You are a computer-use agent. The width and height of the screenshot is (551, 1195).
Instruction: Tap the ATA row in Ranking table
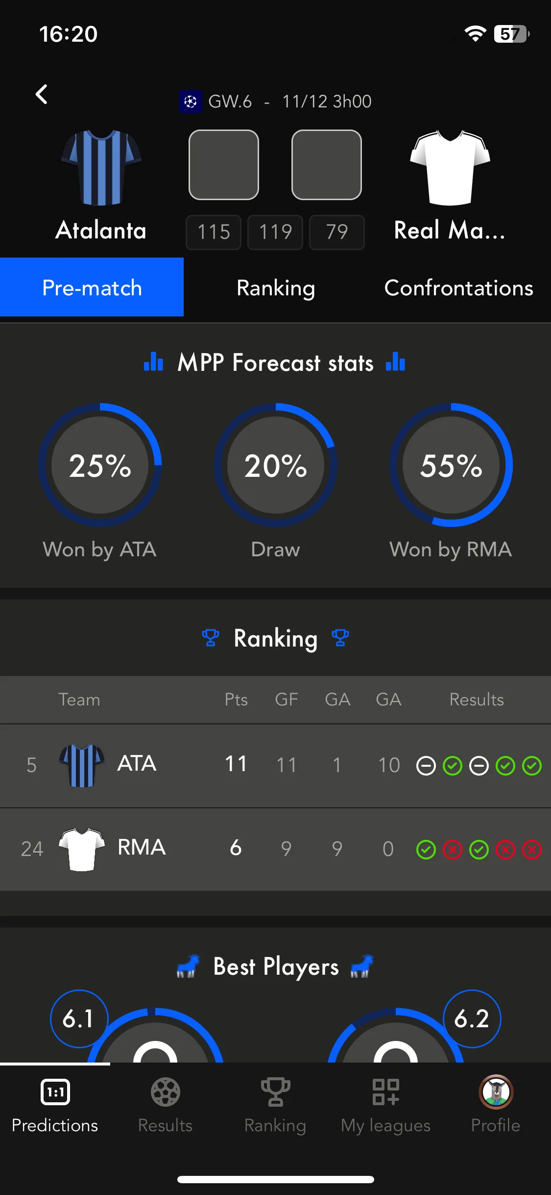coord(275,765)
